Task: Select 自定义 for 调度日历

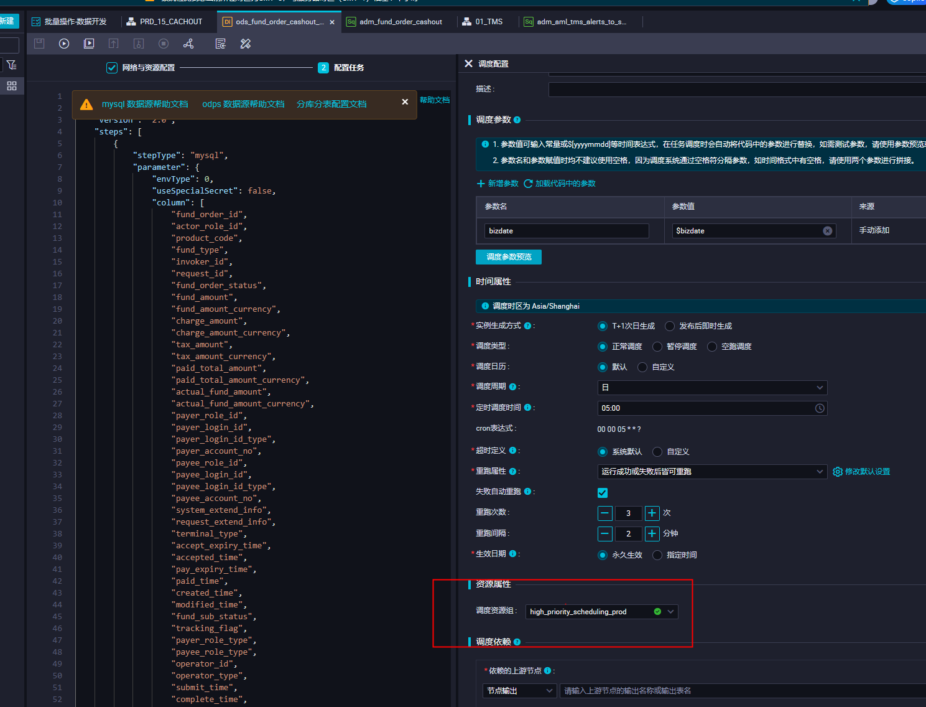Action: (x=642, y=367)
